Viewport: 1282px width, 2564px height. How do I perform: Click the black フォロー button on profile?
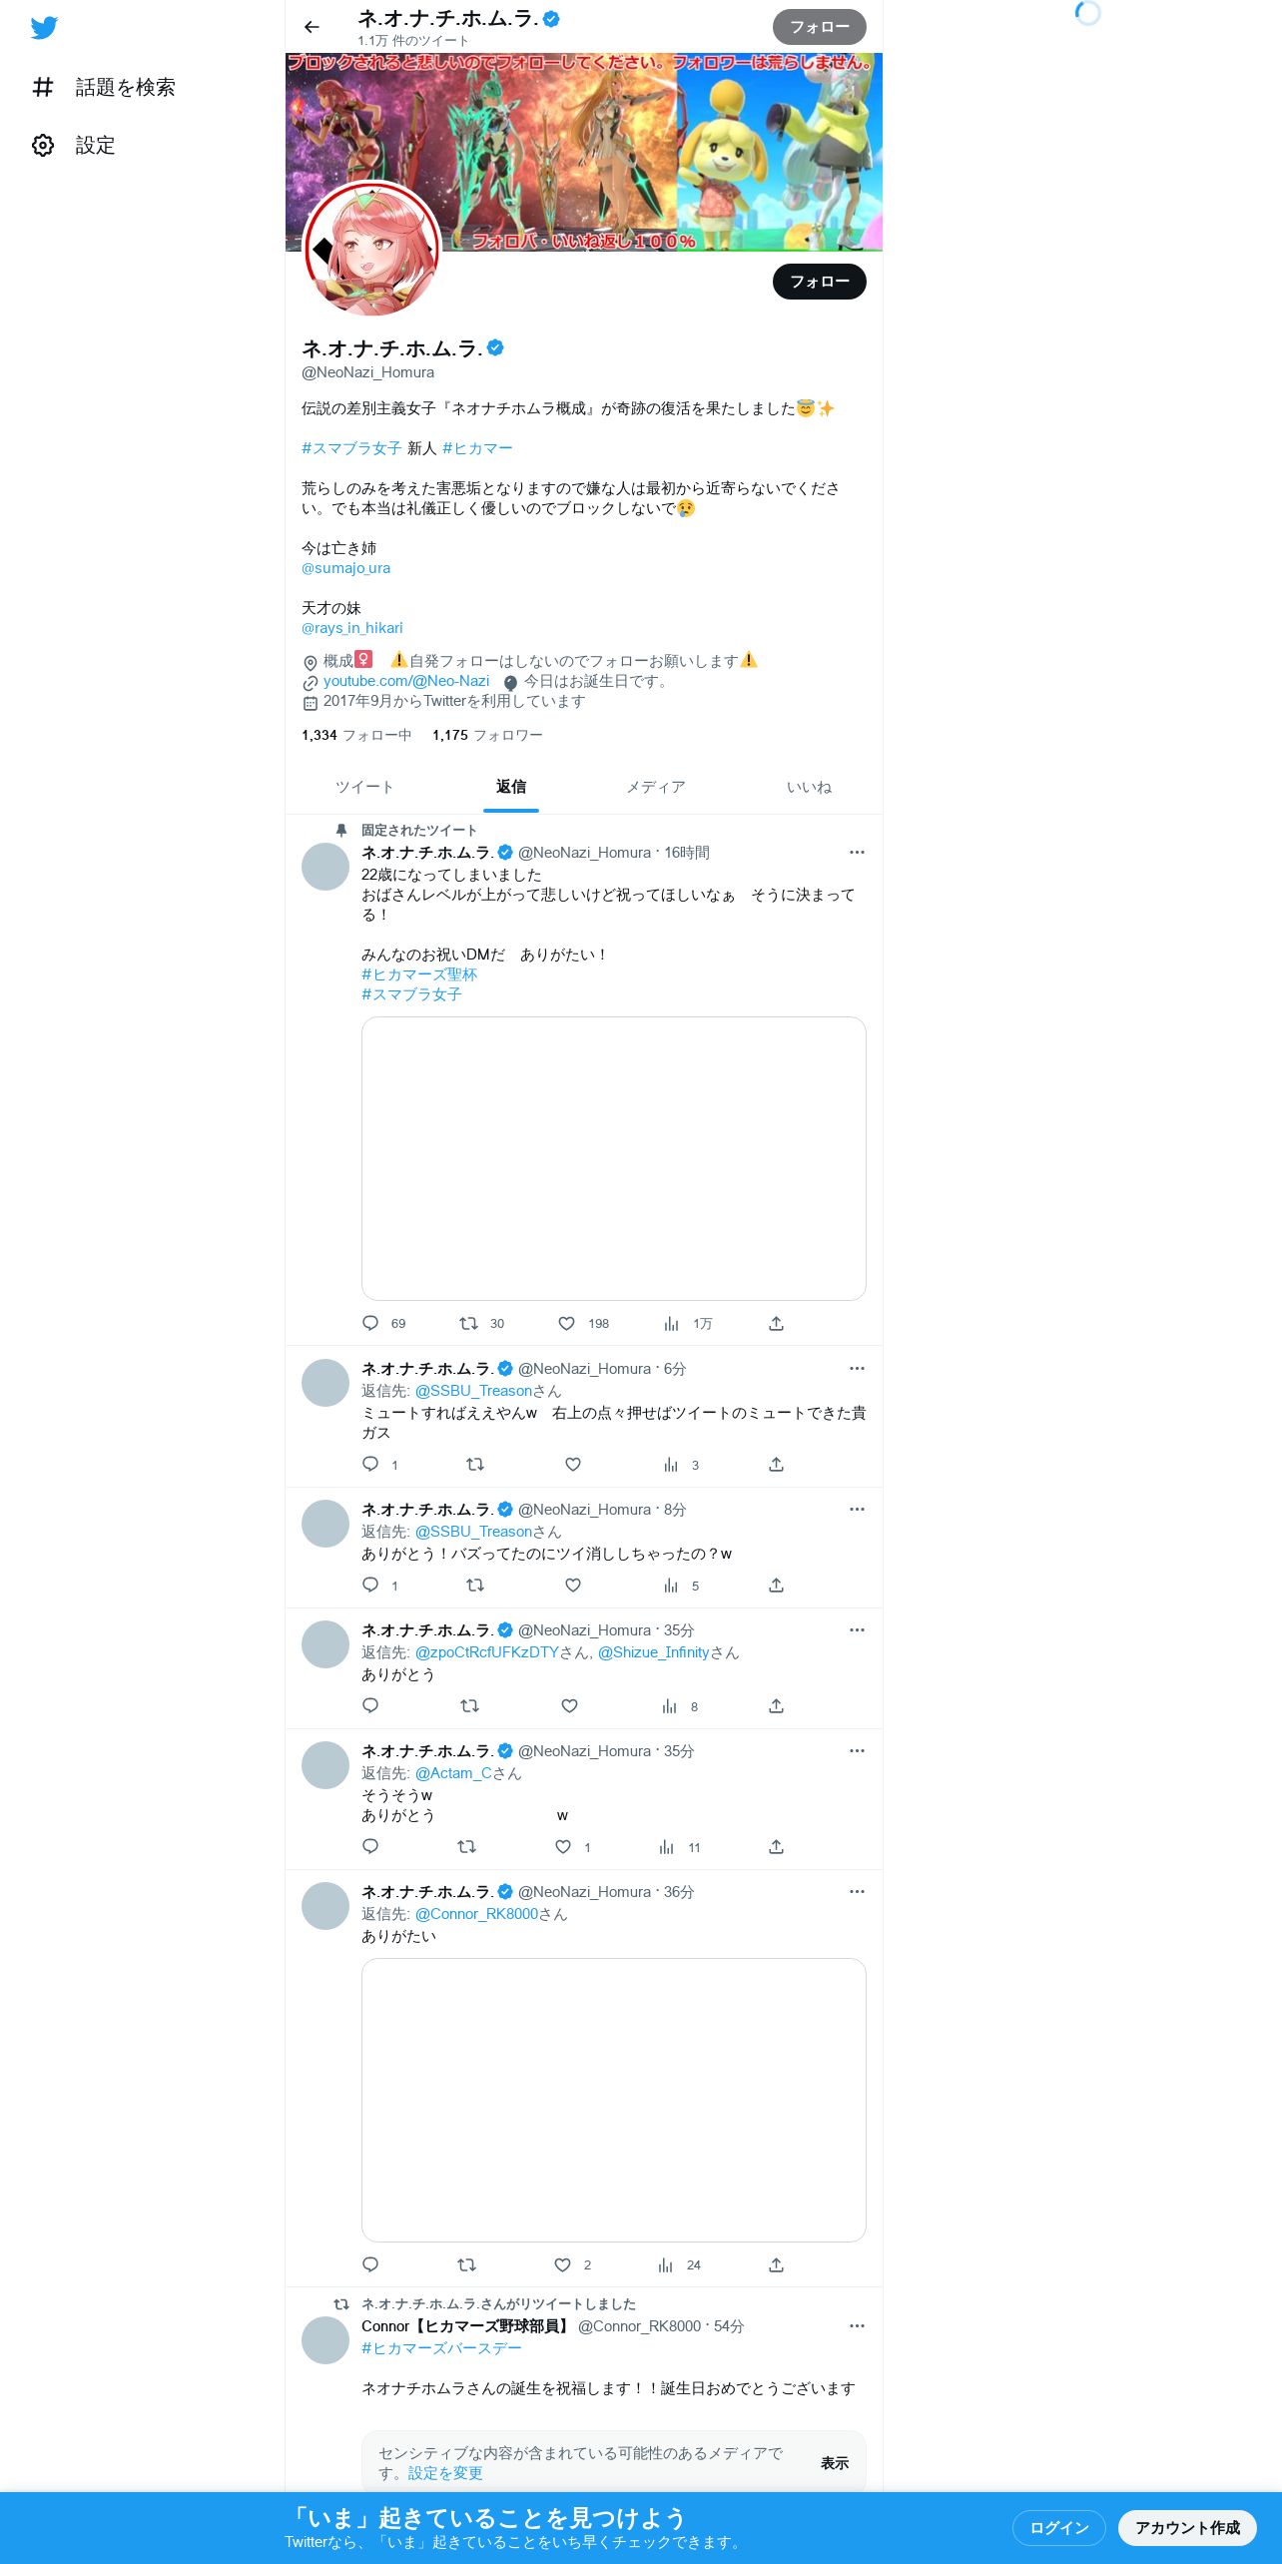coord(820,282)
